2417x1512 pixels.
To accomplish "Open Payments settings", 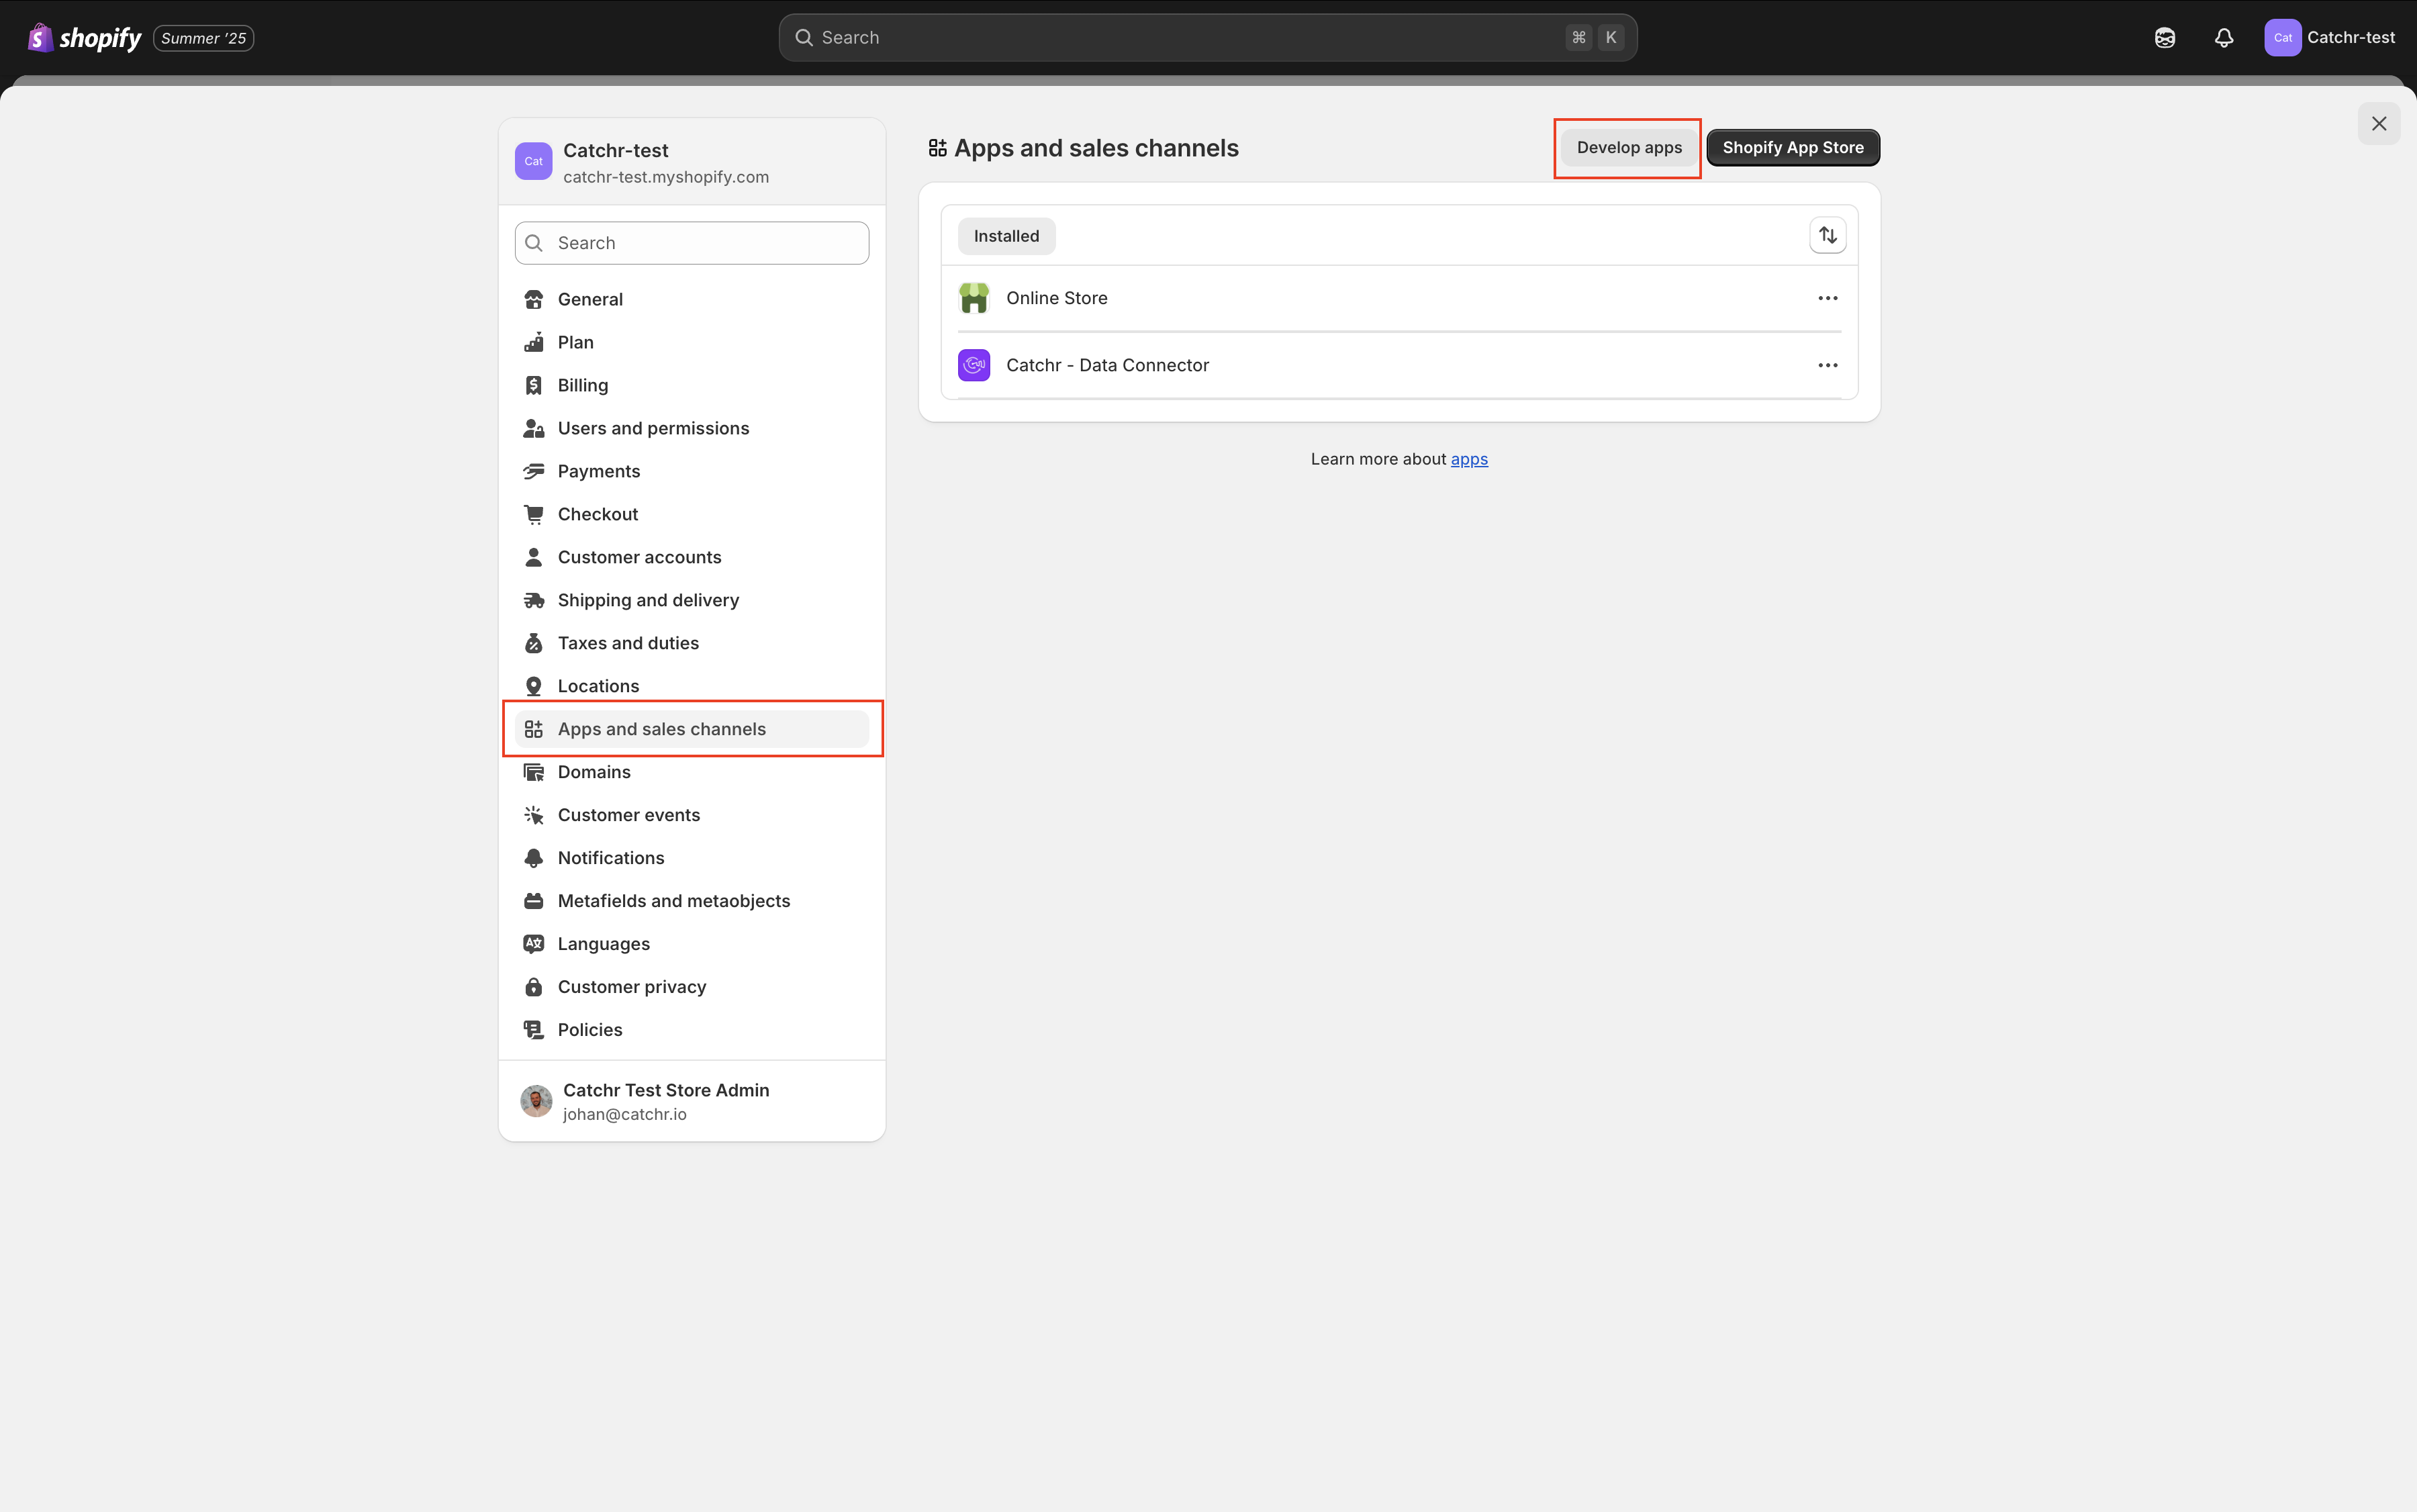I will click(692, 471).
